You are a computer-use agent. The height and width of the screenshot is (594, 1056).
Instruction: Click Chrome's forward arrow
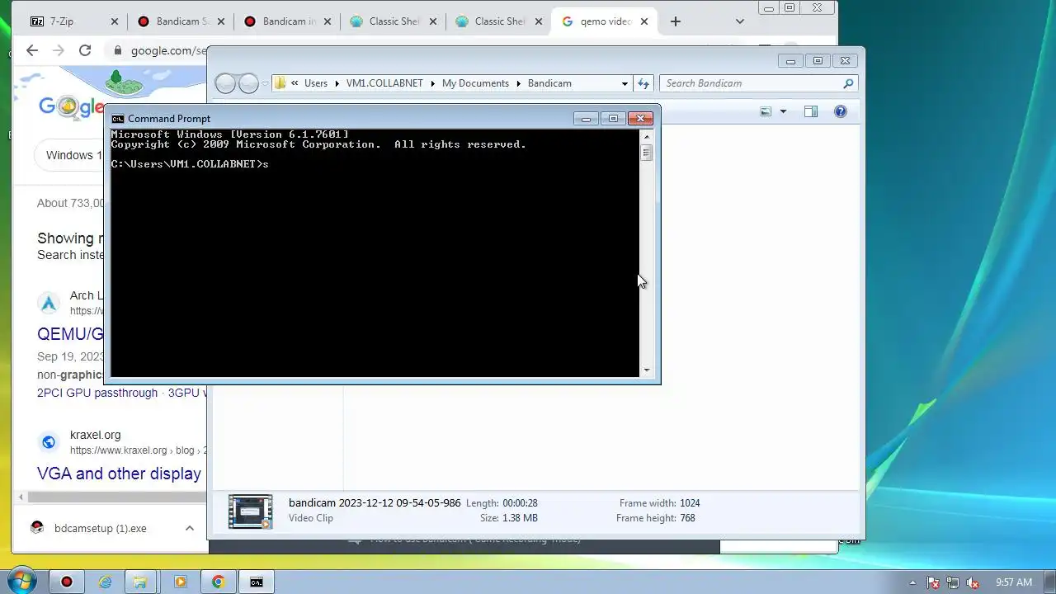tap(59, 50)
